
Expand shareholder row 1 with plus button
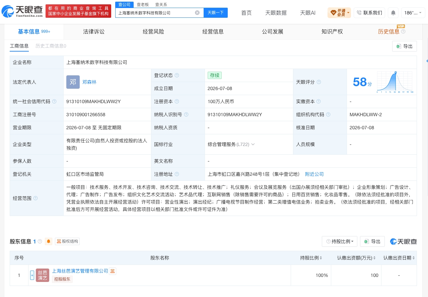[32, 275]
